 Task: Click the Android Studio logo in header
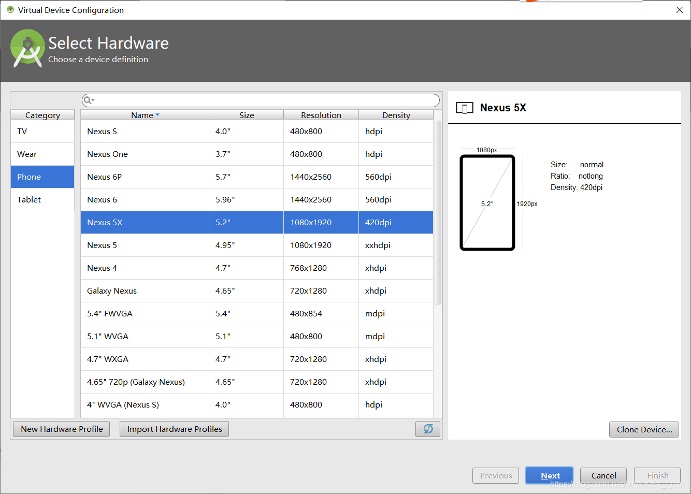pos(27,48)
